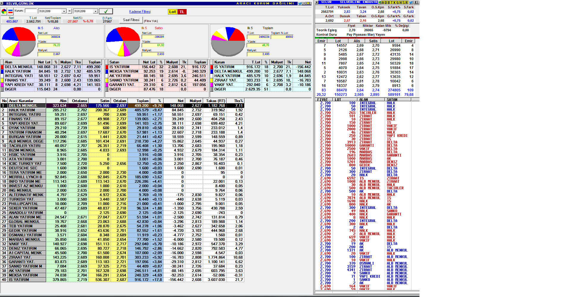Click the blue-red bar view icon
The width and height of the screenshot is (569, 297).
10,12
